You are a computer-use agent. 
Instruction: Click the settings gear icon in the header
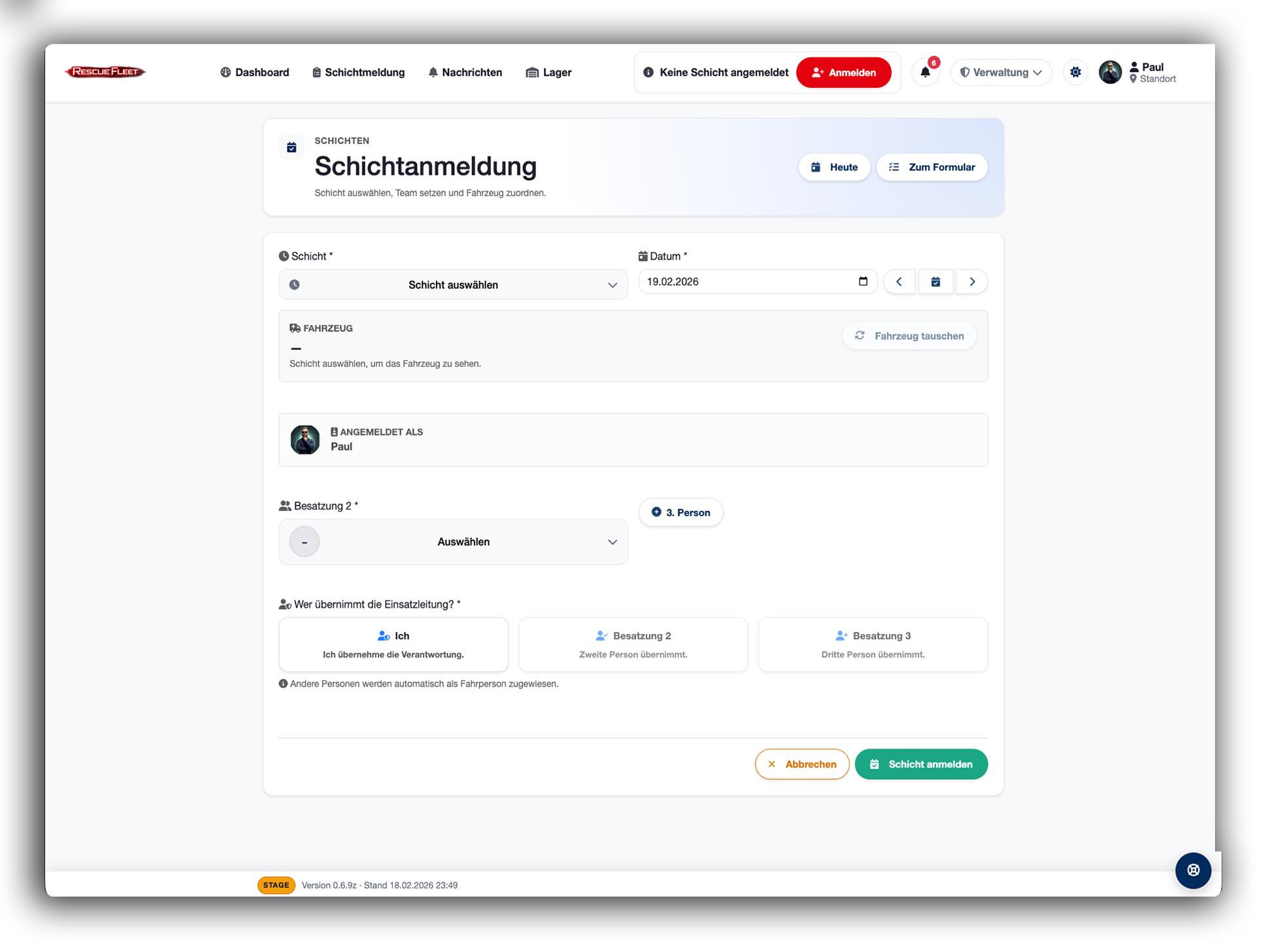pos(1075,72)
